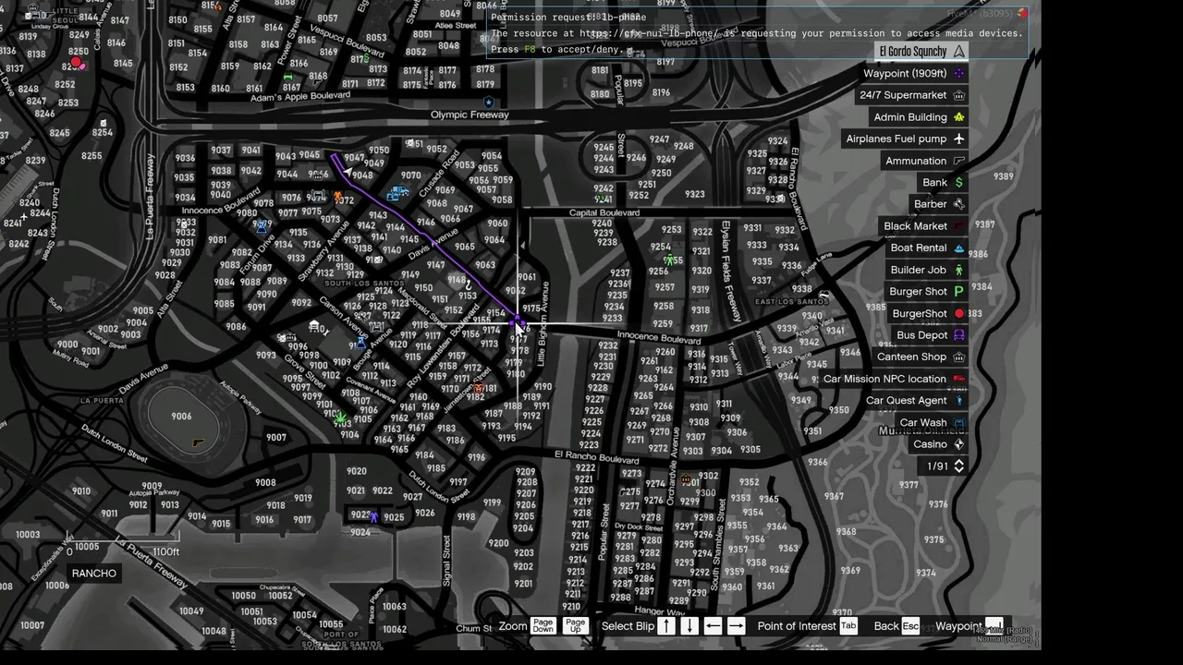Click the EAST LOS SANTOS area label
The image size is (1183, 665).
coord(792,302)
